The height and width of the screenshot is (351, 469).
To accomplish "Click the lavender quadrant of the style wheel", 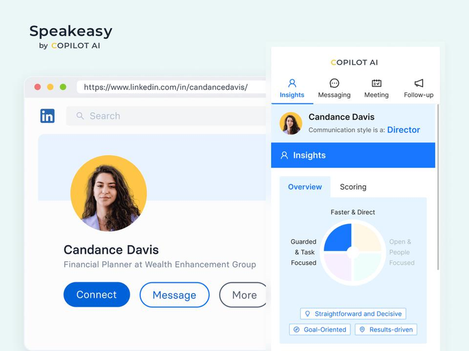I will (340, 266).
